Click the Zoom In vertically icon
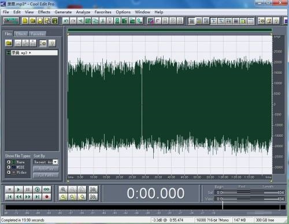289x224 pixels. pyautogui.click(x=93, y=189)
